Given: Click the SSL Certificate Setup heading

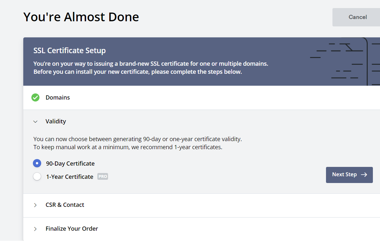Looking at the screenshot, I should coord(70,51).
